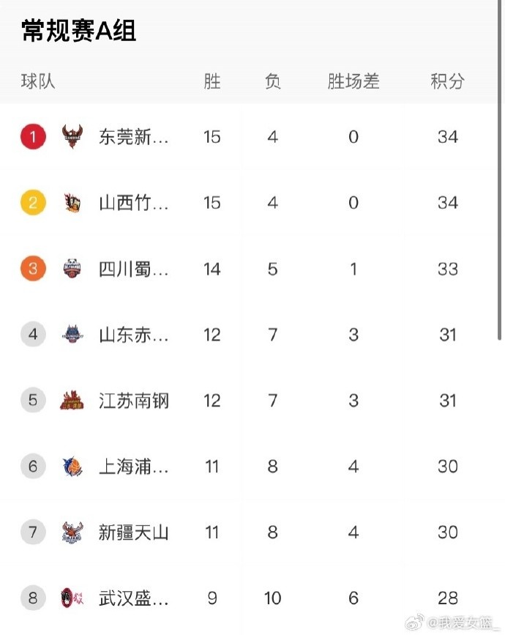The height and width of the screenshot is (635, 505).
Task: Click the Shanxi team logo icon
Action: coord(73,203)
